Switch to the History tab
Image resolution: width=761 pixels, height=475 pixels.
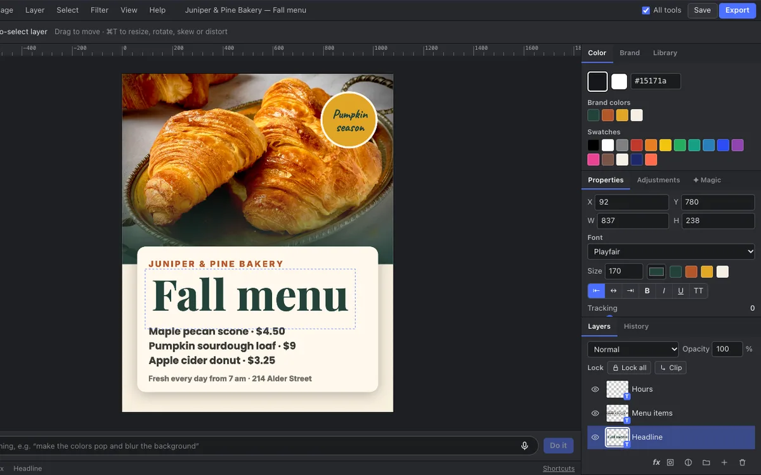tap(636, 326)
